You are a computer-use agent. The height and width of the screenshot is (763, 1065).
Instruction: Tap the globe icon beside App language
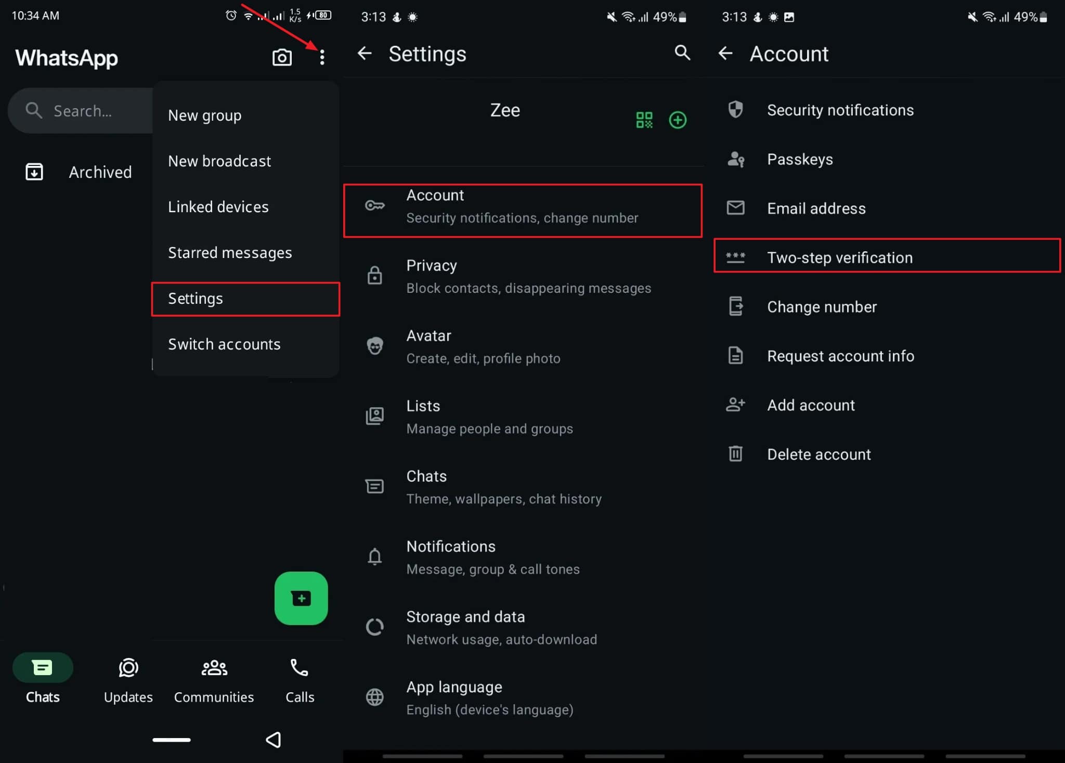coord(374,697)
